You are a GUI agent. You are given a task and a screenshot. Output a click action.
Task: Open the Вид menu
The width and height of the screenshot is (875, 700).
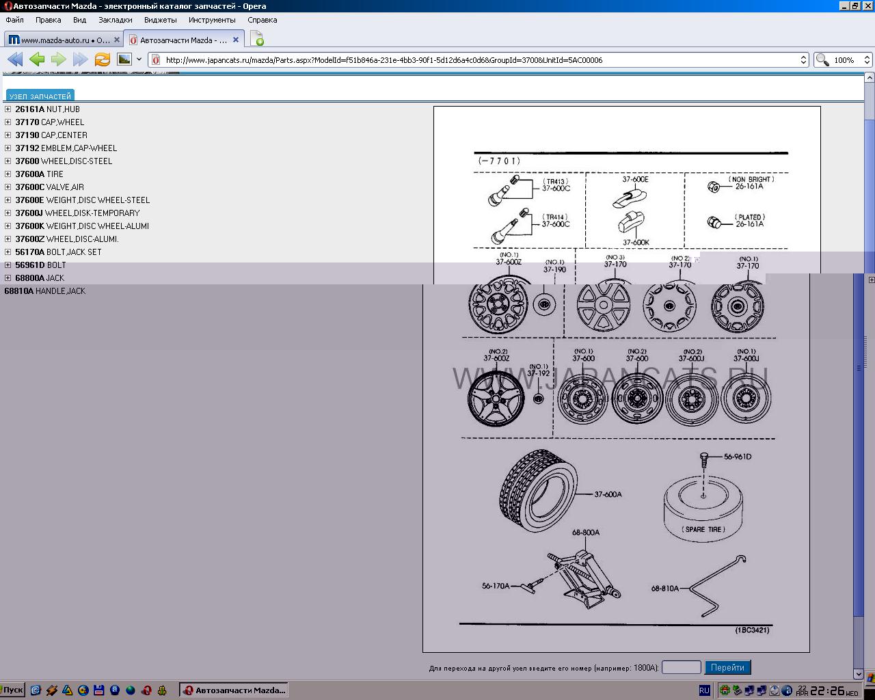coord(80,20)
